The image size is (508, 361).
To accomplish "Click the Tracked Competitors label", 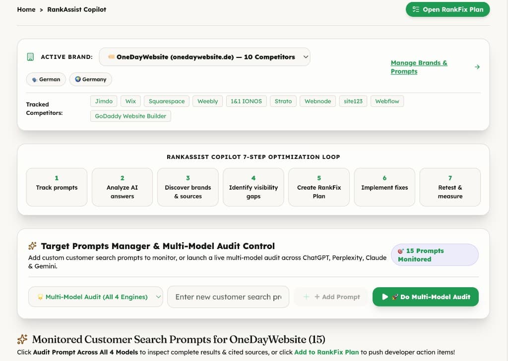I will coord(44,108).
